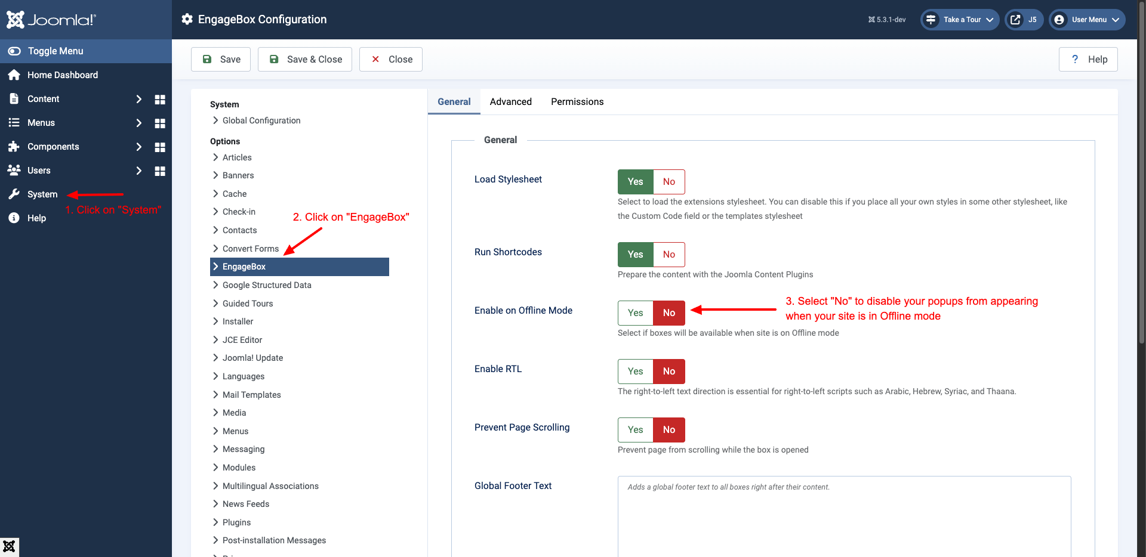Open Joomla! Update options
The width and height of the screenshot is (1146, 557).
click(252, 358)
